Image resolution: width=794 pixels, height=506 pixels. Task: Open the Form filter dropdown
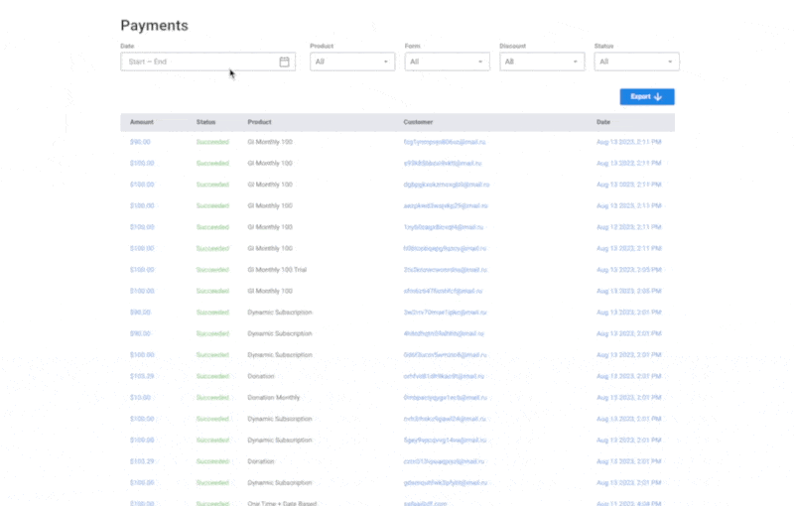click(x=448, y=62)
